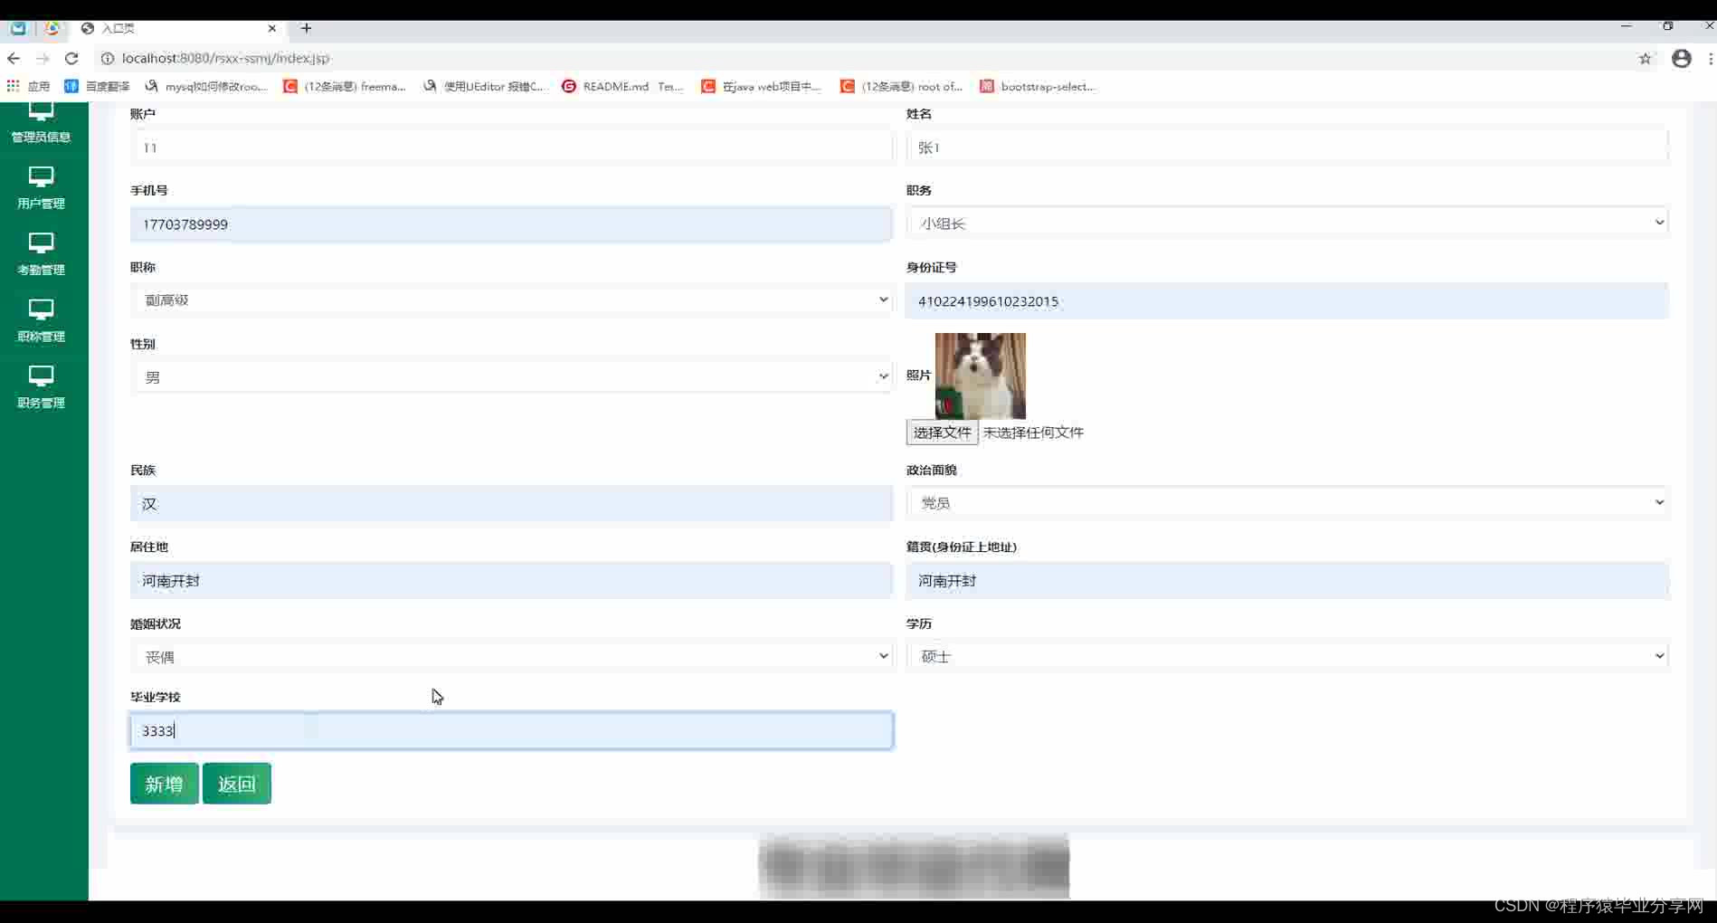Open 用户管理 in the sidebar

coord(41,188)
